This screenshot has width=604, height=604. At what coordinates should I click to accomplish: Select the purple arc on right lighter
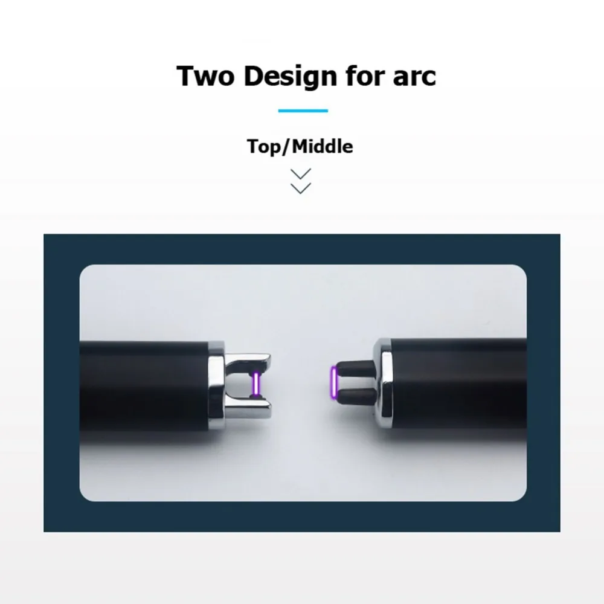tap(335, 384)
